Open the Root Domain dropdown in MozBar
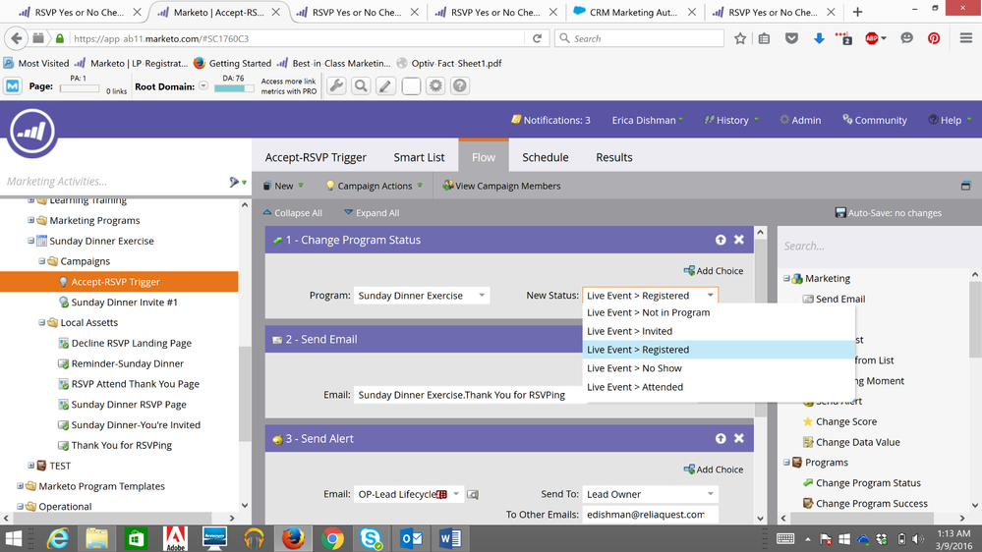 pos(203,85)
